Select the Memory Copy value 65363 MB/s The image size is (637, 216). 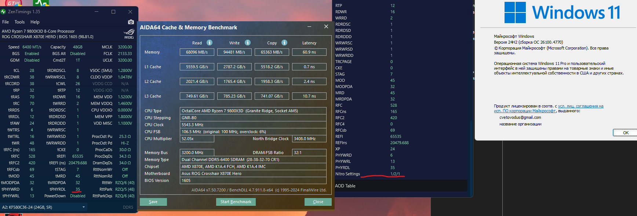tap(272, 52)
